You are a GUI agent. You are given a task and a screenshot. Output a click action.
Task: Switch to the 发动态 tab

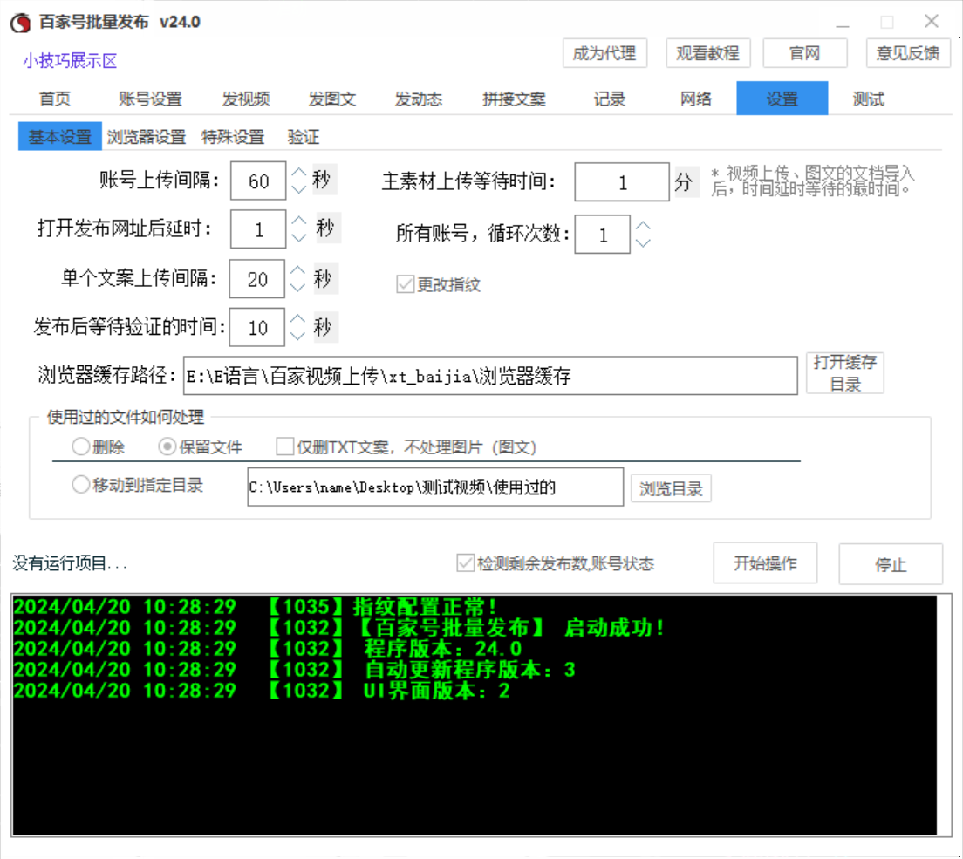point(418,99)
